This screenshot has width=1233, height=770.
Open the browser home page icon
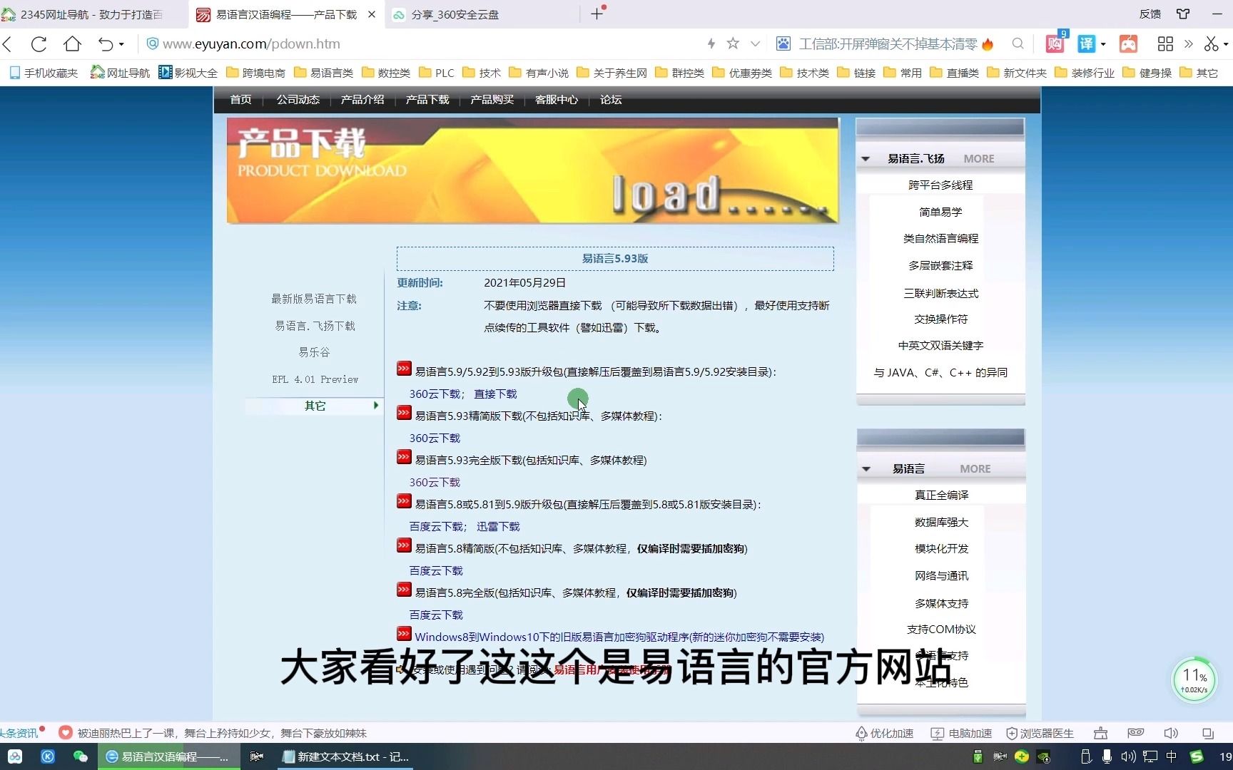(x=72, y=44)
